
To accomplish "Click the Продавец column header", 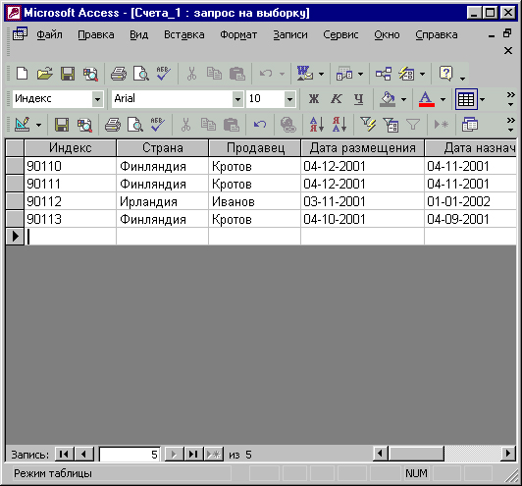I will tap(255, 148).
